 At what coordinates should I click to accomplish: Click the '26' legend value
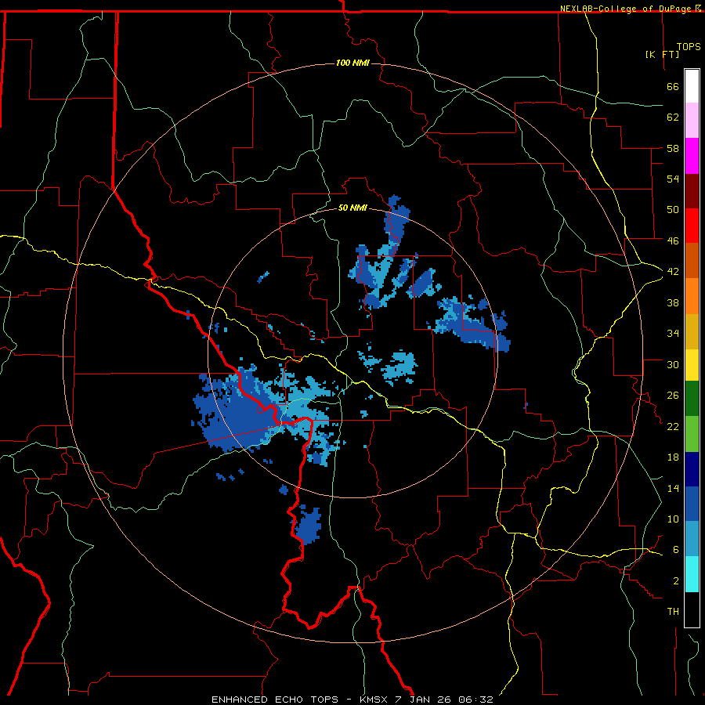tap(673, 396)
